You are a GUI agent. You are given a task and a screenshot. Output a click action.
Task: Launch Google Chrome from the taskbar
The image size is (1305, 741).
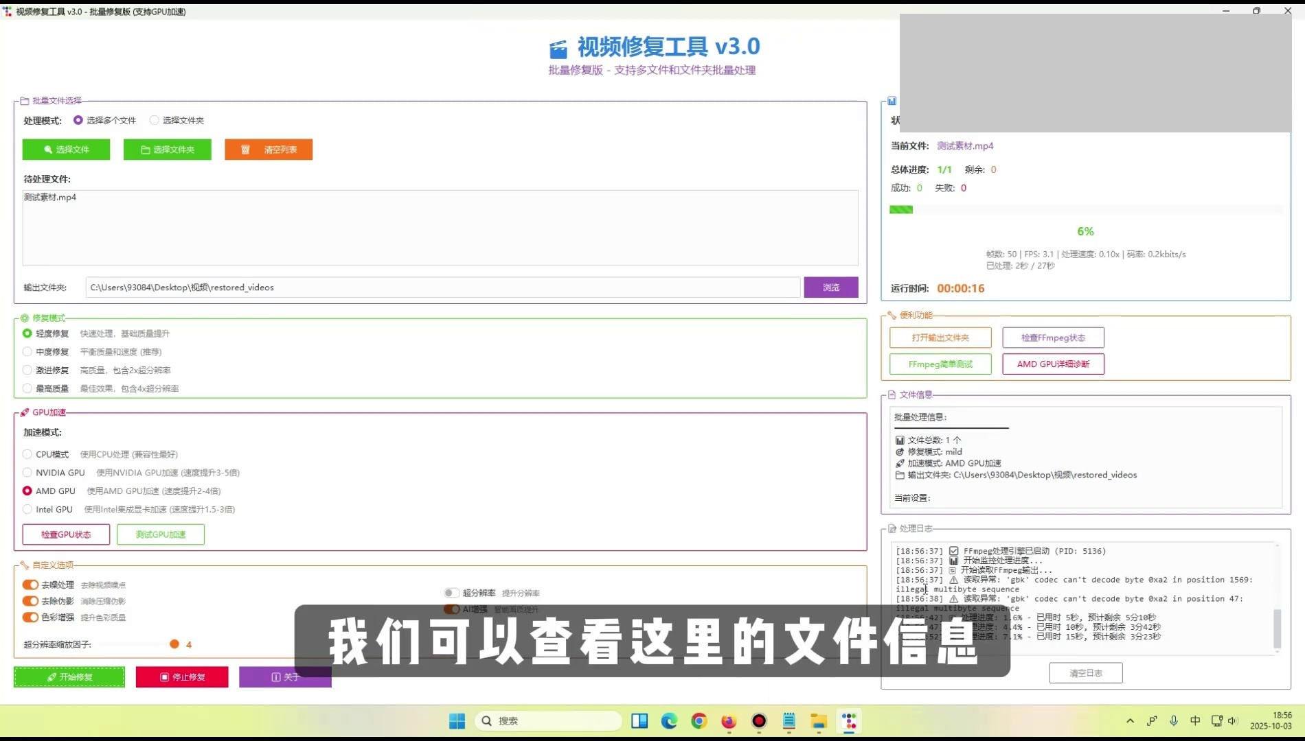(699, 720)
